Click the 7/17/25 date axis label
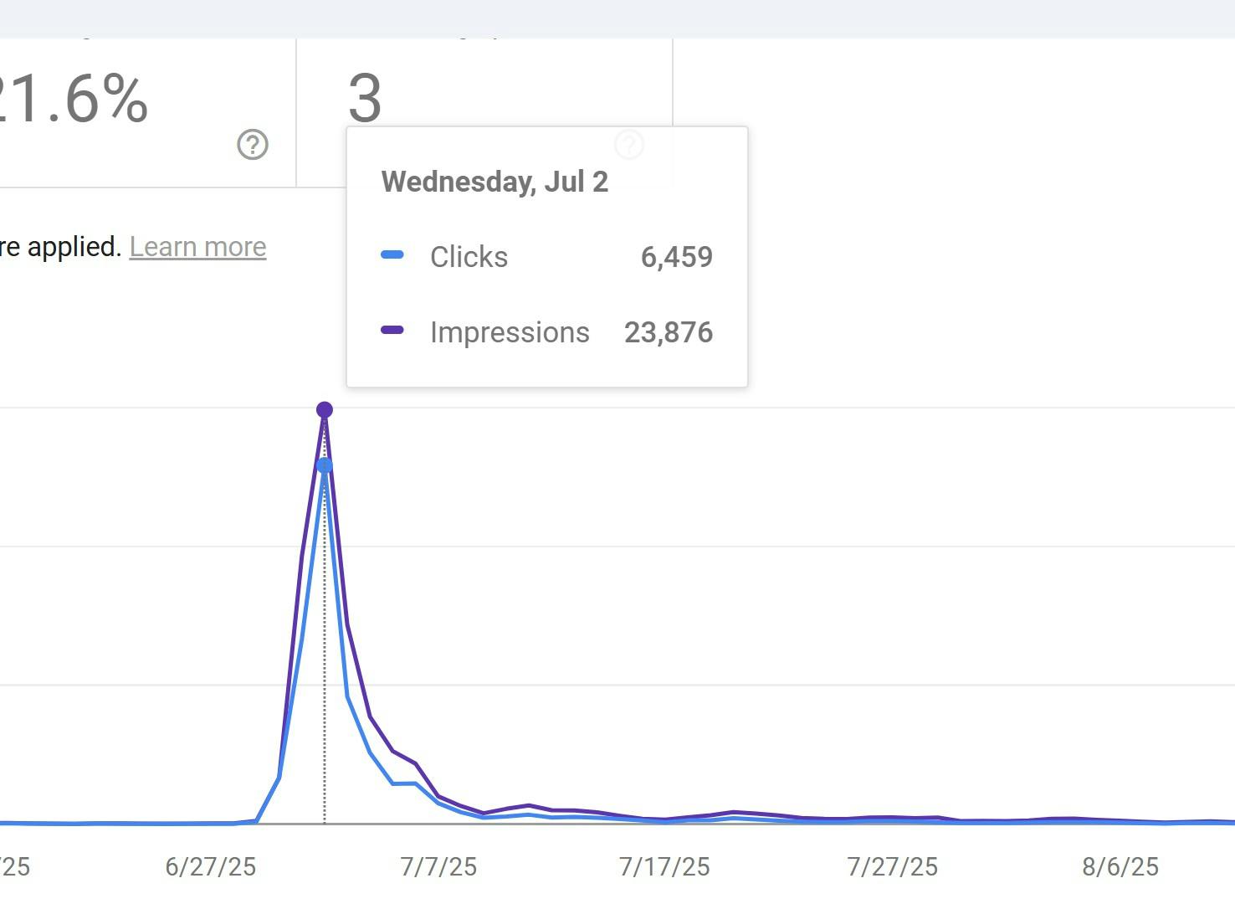 (x=664, y=866)
